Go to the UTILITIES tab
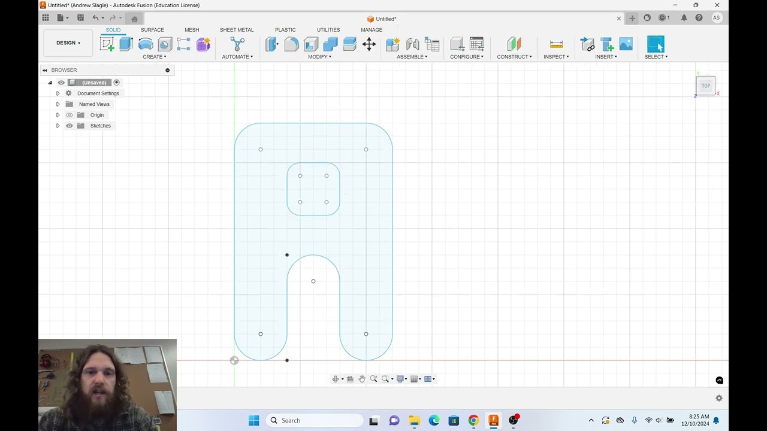The width and height of the screenshot is (767, 431). pyautogui.click(x=328, y=30)
